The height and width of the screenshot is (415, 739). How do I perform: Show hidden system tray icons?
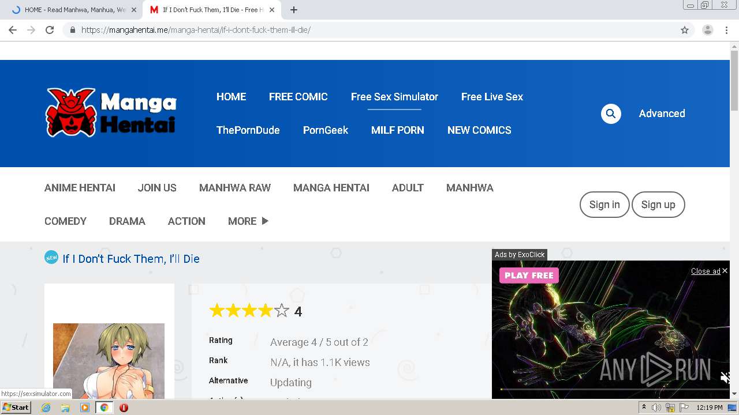pos(644,408)
